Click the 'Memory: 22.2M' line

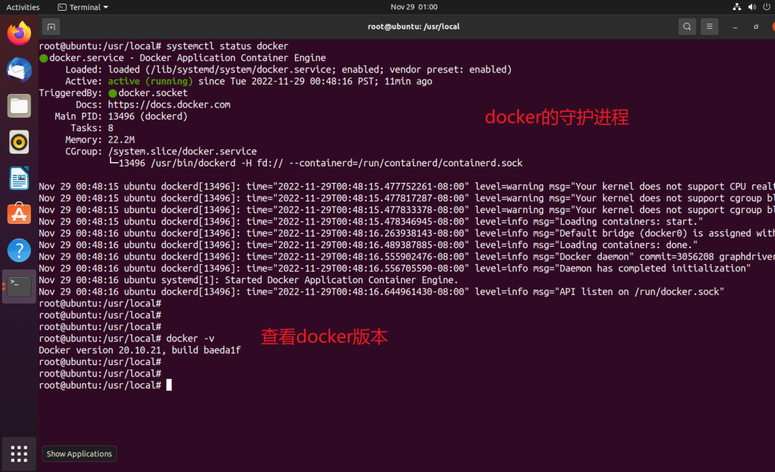(100, 140)
